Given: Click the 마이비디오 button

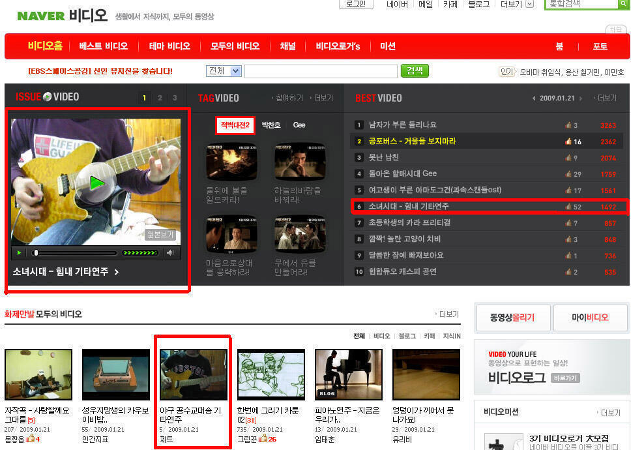Looking at the screenshot, I should 590,317.
